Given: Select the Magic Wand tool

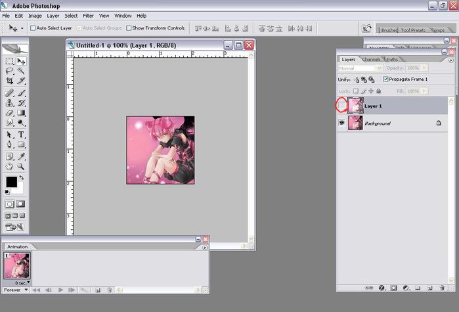Looking at the screenshot, I should point(21,70).
